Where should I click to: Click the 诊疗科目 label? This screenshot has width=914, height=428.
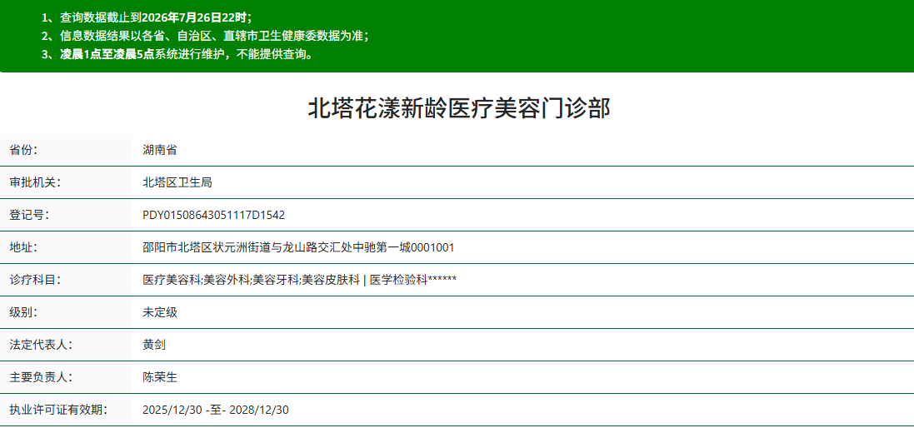(x=35, y=280)
